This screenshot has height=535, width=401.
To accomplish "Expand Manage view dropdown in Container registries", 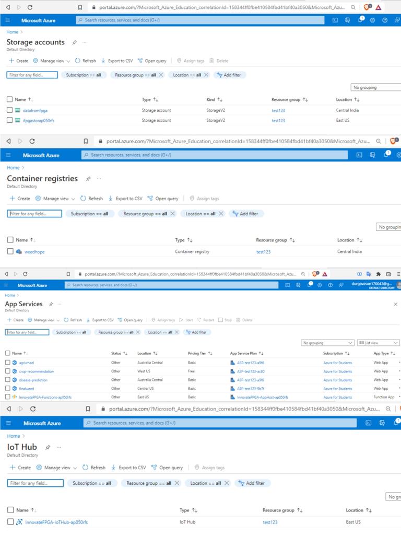I will 55,199.
